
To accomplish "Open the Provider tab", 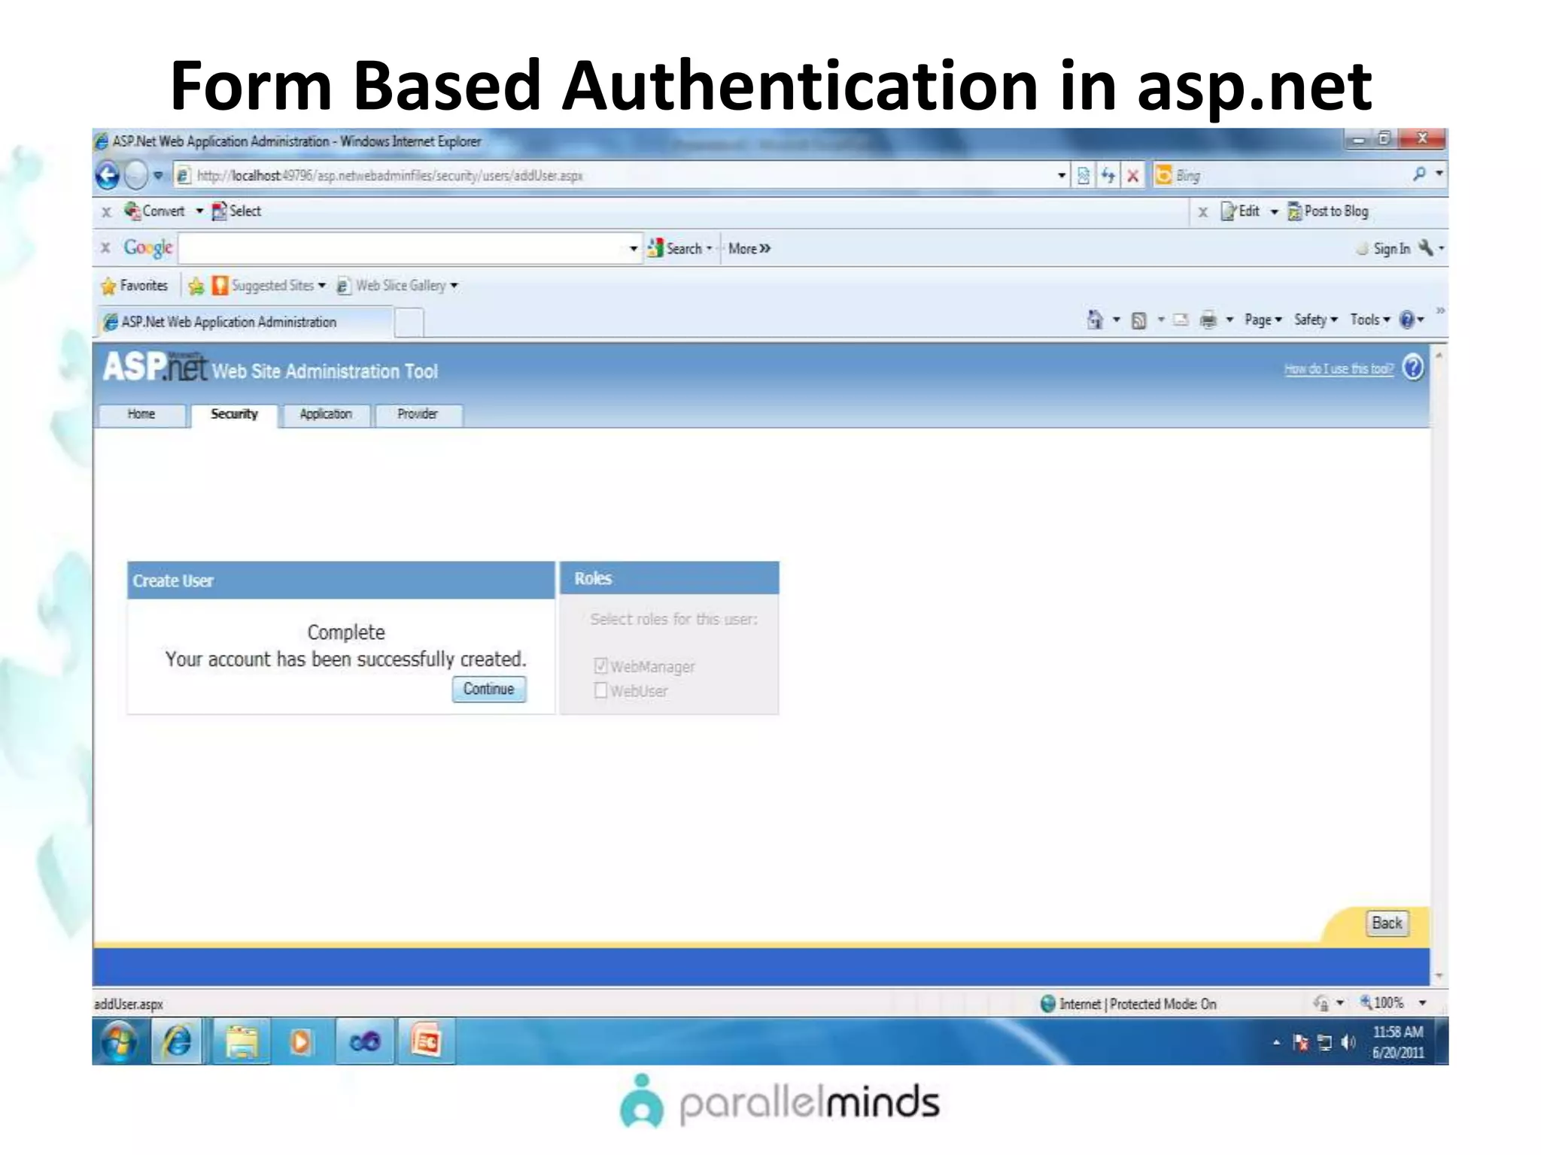I will [418, 414].
